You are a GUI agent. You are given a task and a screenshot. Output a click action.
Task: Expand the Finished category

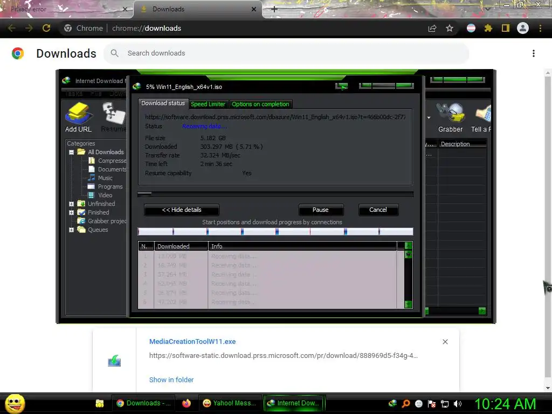click(x=72, y=212)
